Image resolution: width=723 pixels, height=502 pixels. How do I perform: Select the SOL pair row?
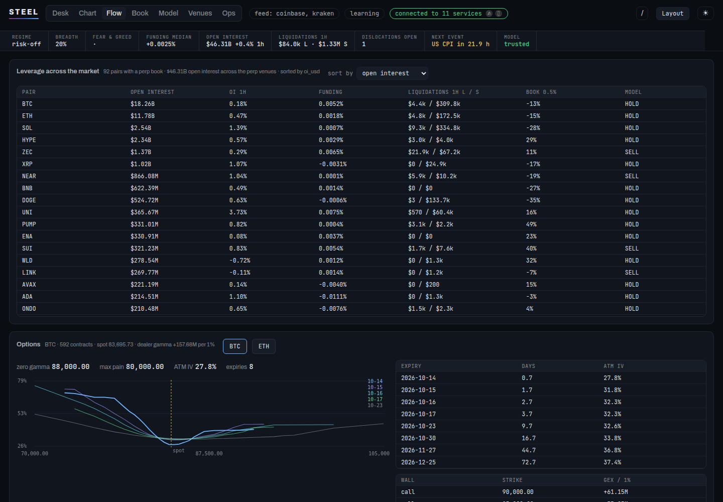point(361,128)
